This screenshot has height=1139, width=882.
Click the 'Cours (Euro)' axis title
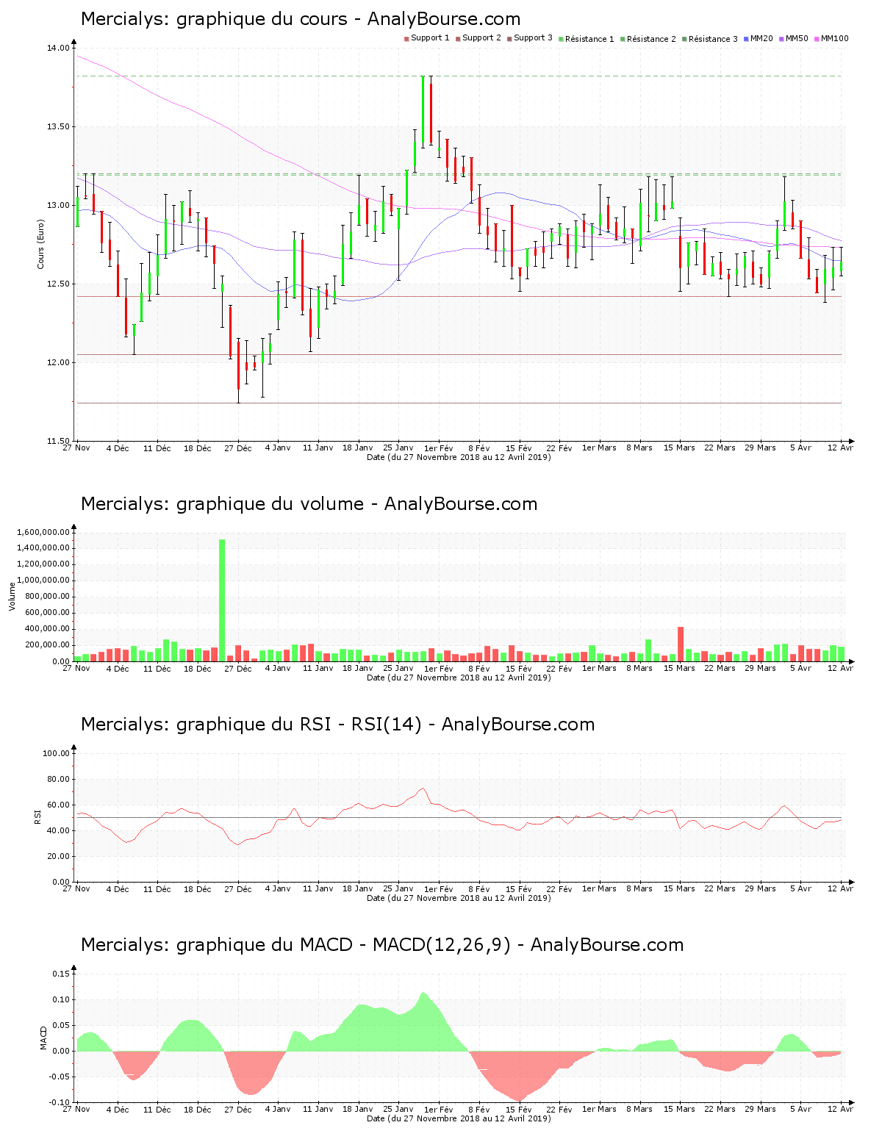[x=41, y=245]
